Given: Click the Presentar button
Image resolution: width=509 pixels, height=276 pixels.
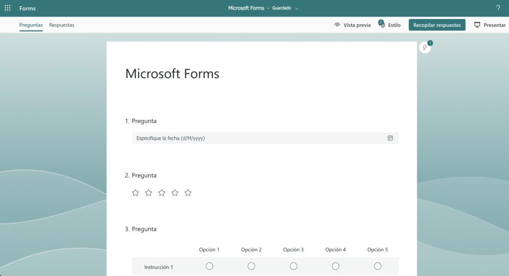Looking at the screenshot, I should [490, 25].
